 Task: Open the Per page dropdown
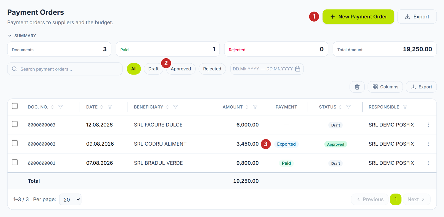point(70,200)
